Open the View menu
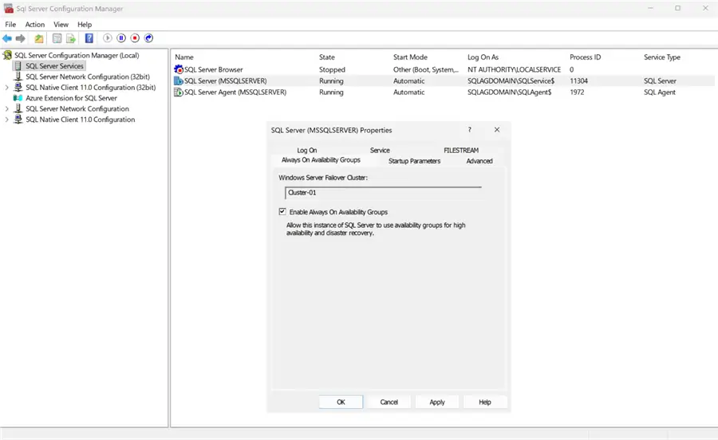This screenshot has height=440, width=718. (61, 24)
